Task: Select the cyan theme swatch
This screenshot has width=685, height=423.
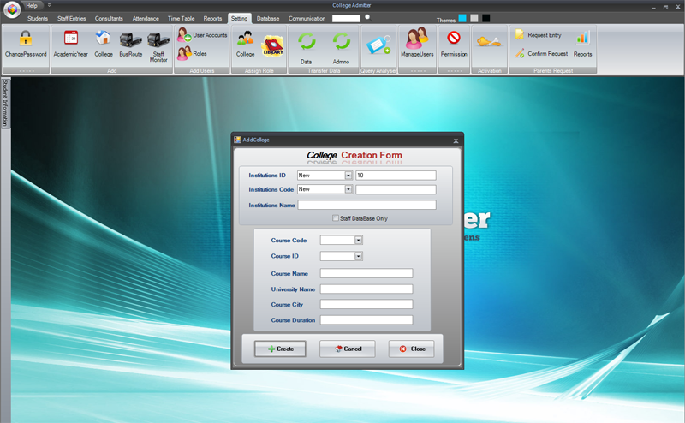Action: pyautogui.click(x=462, y=18)
